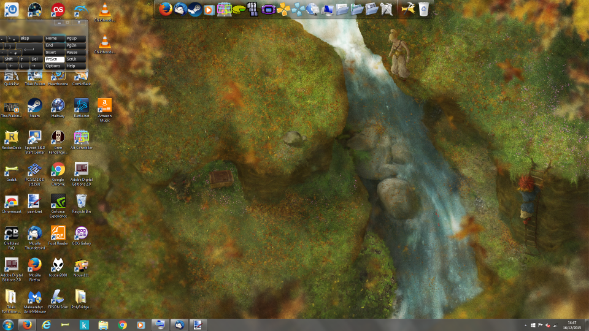Open the Windows Start menu orb
Viewport: 589px width, 331px height.
click(x=8, y=325)
